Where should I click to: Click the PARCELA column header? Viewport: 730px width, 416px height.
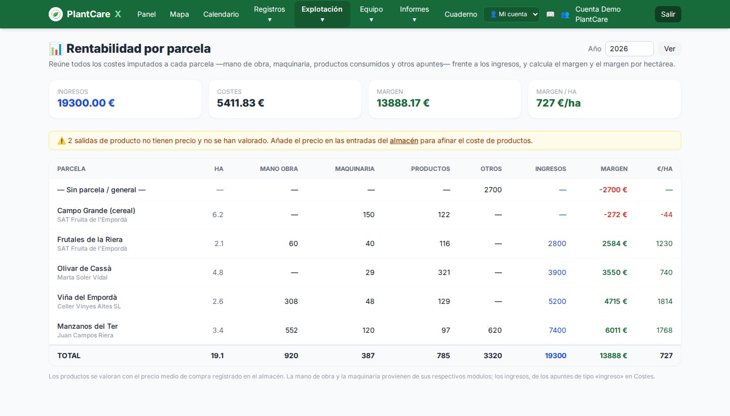(71, 169)
